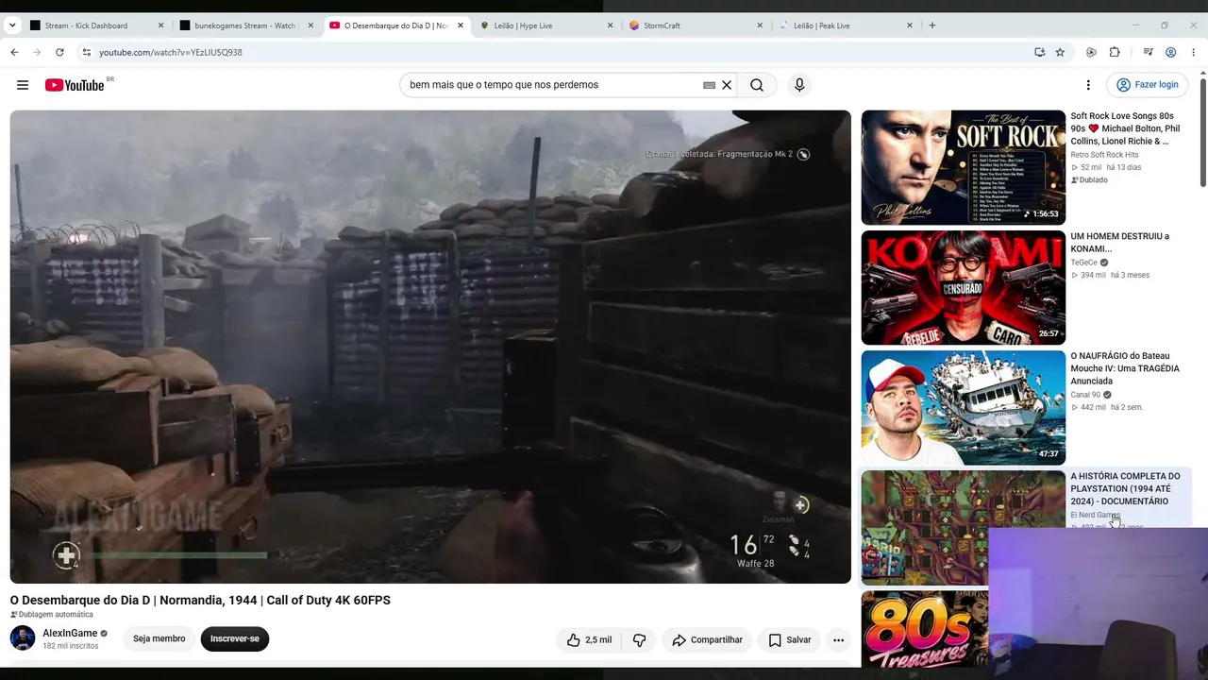Clear the YouTube search query
Viewport: 1208px width, 680px height.
(727, 85)
